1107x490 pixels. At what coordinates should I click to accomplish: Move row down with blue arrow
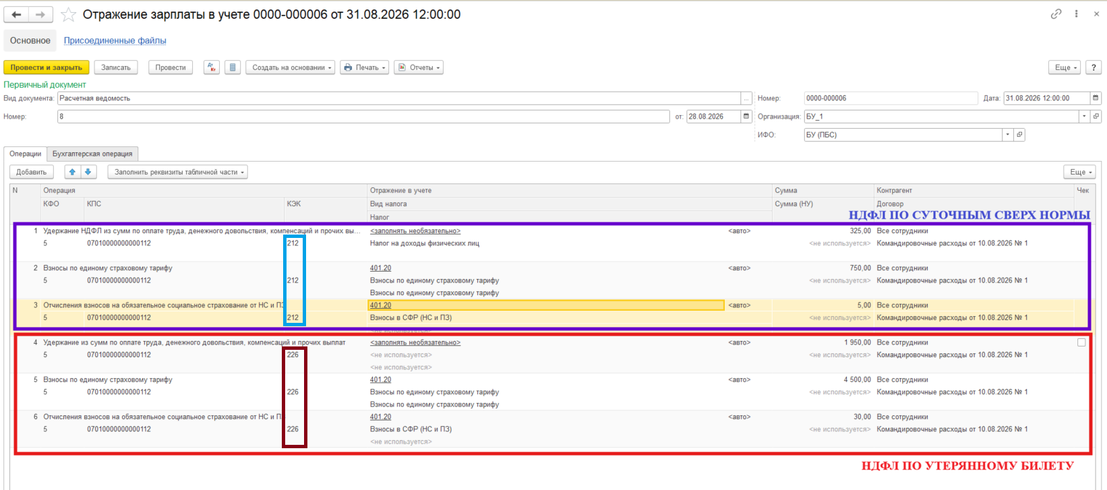pyautogui.click(x=88, y=172)
